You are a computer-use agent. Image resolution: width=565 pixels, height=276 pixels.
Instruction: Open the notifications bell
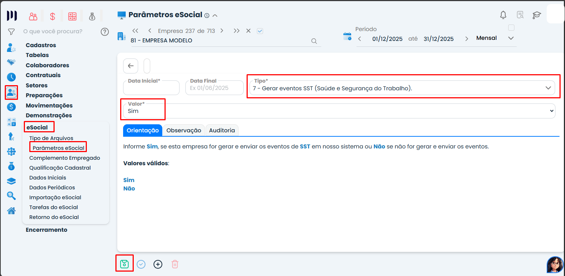pyautogui.click(x=503, y=15)
